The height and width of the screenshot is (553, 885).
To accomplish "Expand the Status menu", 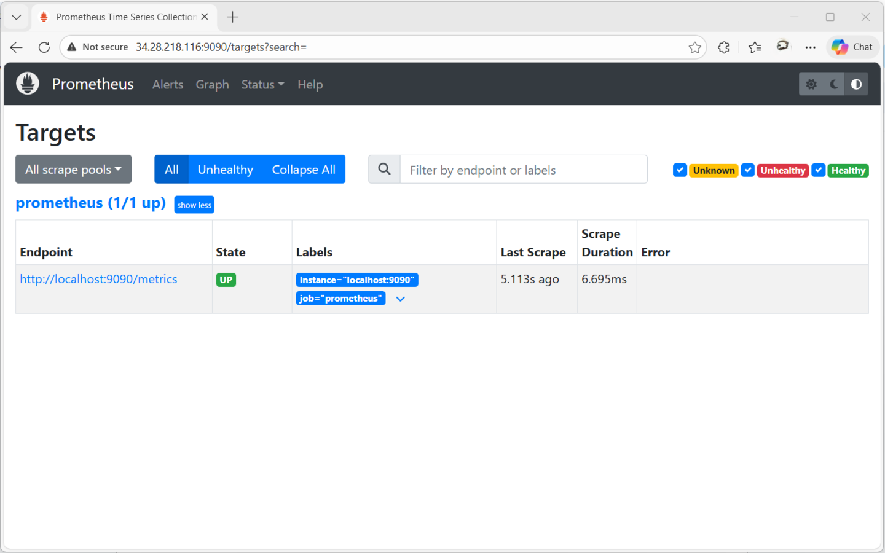I will pos(262,85).
